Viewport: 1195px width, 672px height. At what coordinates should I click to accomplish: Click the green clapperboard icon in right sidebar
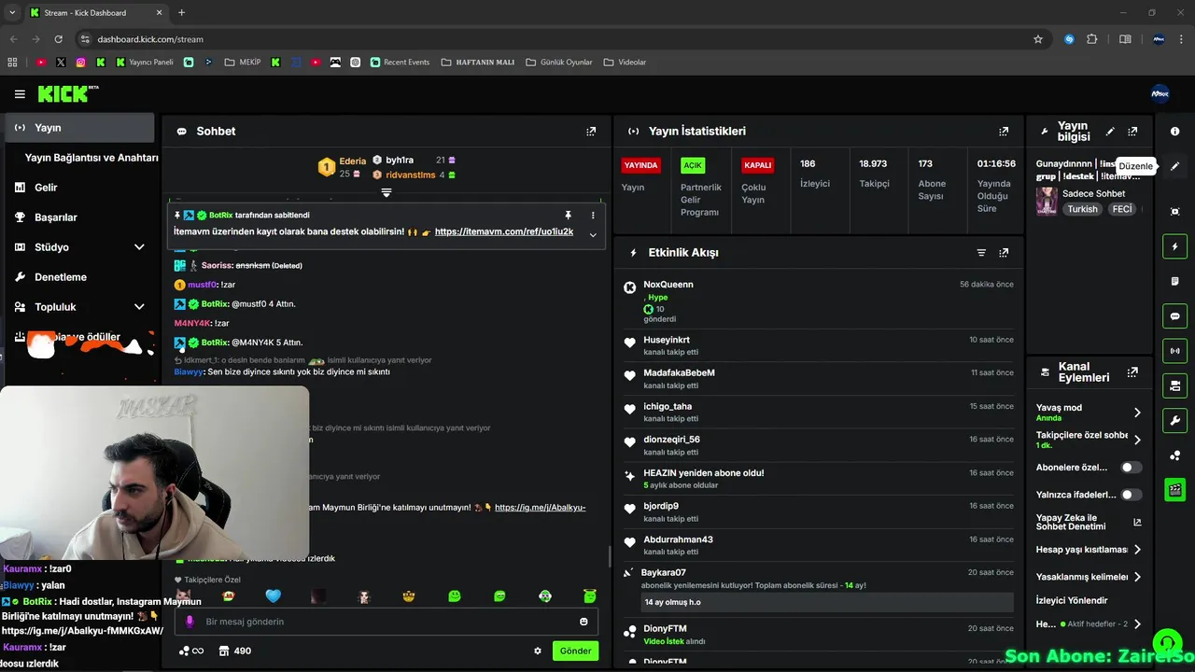coord(1175,489)
